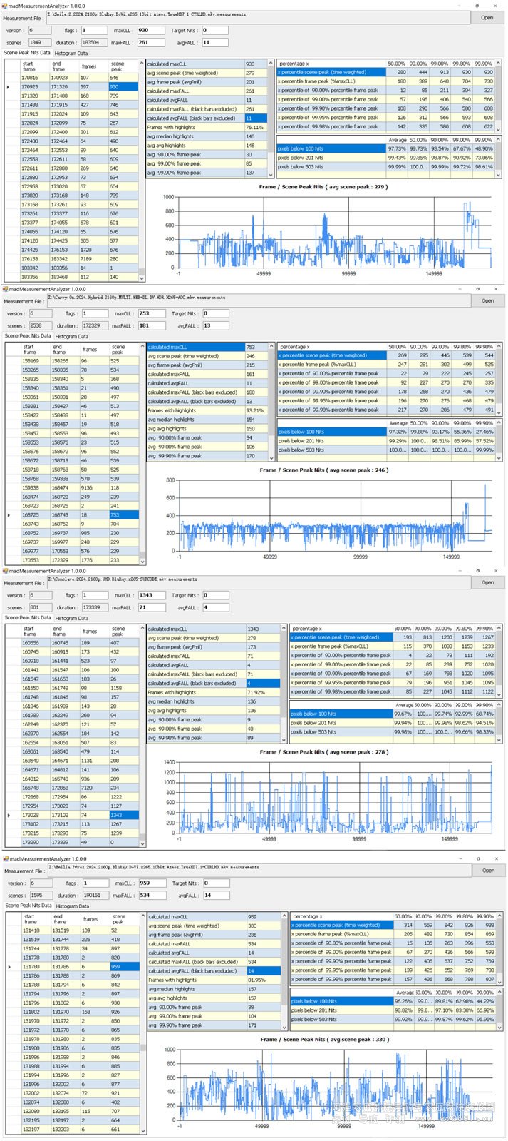Click the row selector arrow beside start frame 131780
Viewport: 508px width, 1141px height.
[9, 967]
